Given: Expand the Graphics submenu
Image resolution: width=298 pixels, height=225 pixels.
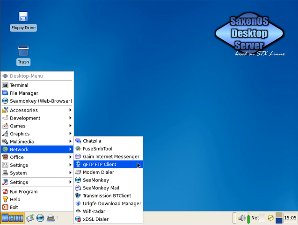Looking at the screenshot, I should (x=37, y=134).
